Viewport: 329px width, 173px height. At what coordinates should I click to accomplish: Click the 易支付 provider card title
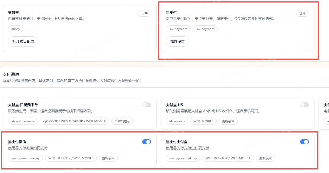point(171,13)
